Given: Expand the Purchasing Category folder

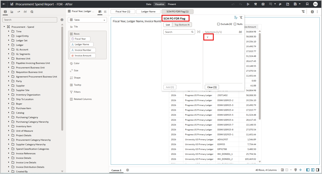Looking at the screenshot, I should [9, 117].
